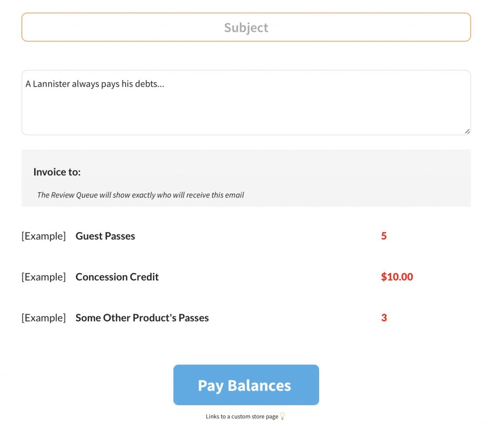Click the Subject input field

click(246, 27)
